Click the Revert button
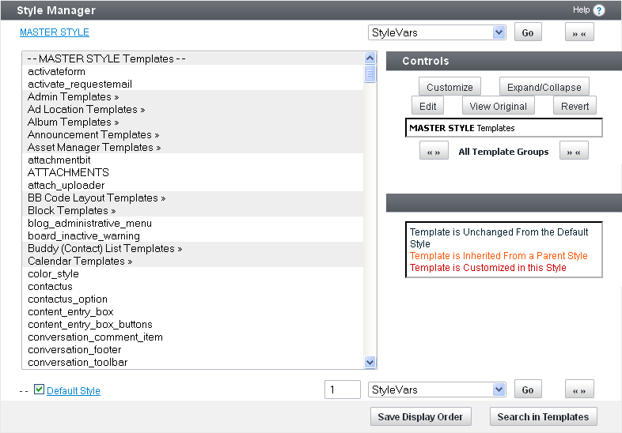The width and height of the screenshot is (622, 433). pyautogui.click(x=575, y=106)
